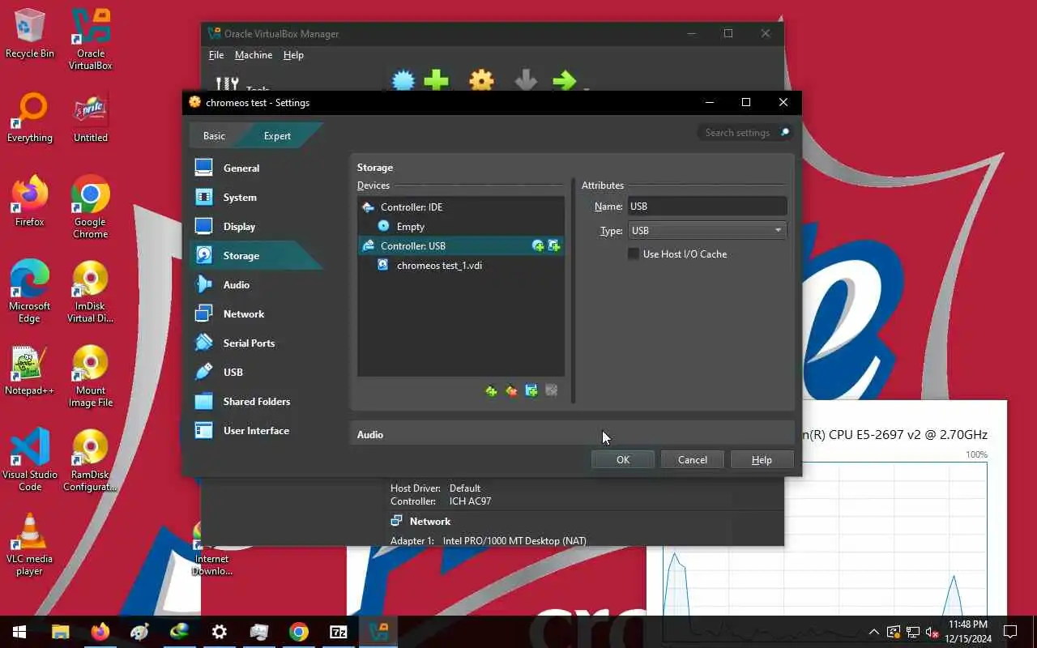Select the chromeos test_1.vdi disk entry
This screenshot has width=1037, height=648.
pyautogui.click(x=461, y=265)
